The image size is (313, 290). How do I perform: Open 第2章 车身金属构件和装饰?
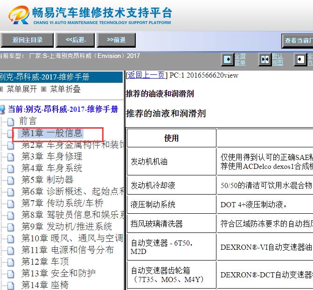click(x=73, y=145)
